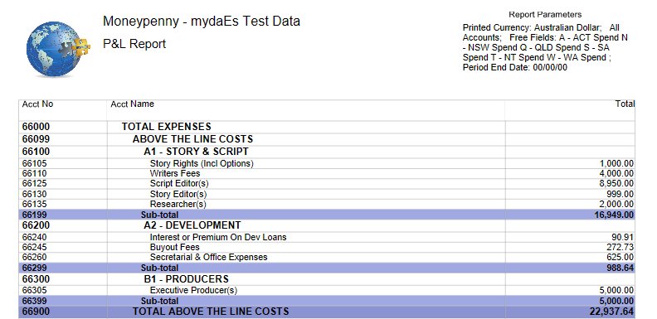The image size is (657, 319).
Task: Select the Researcher(s) account row
Action: [x=327, y=205]
